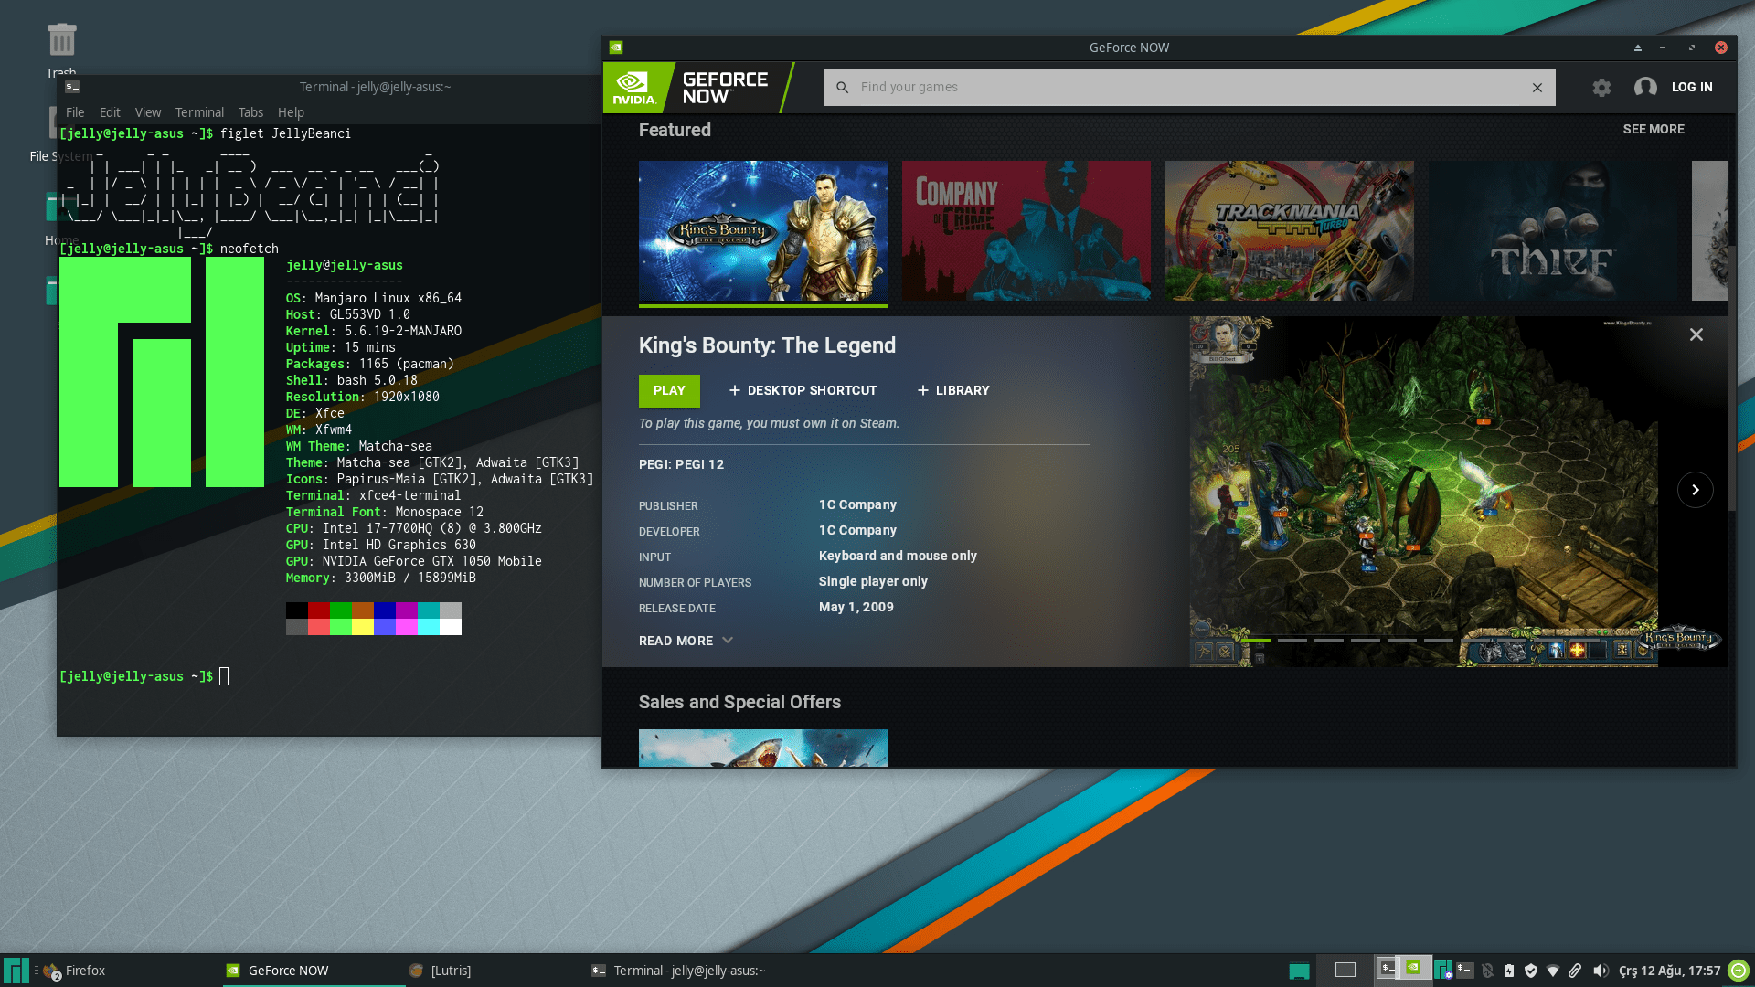Clear the search box with the X icon

tap(1537, 88)
